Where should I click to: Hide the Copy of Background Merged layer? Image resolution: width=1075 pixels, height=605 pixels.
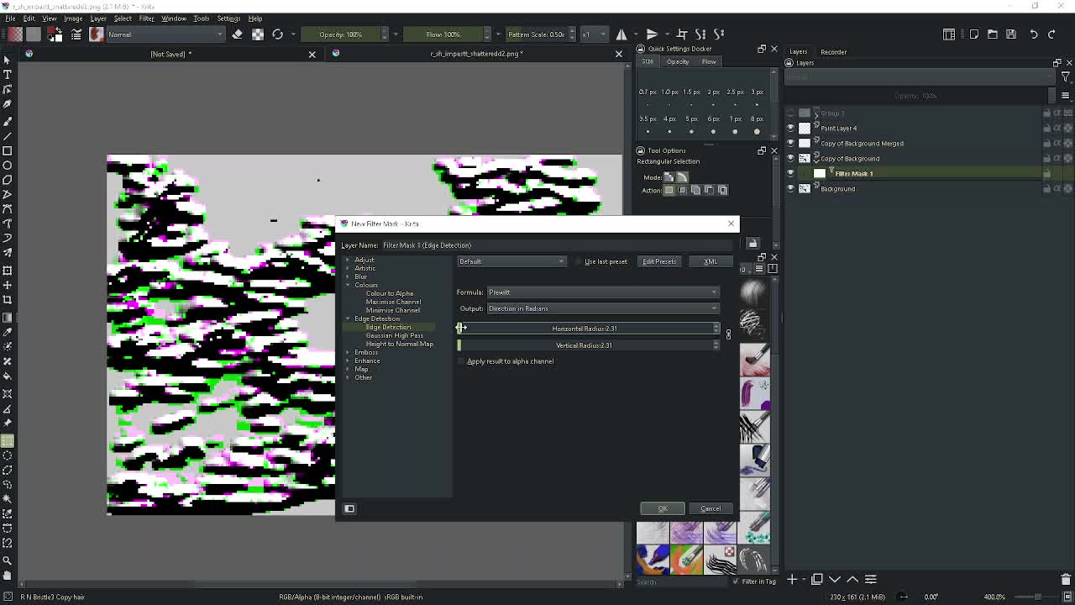click(x=790, y=144)
